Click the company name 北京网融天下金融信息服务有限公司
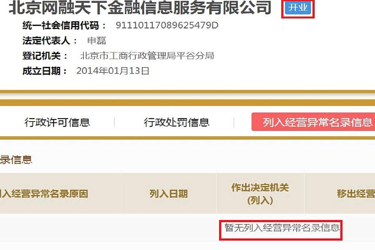This screenshot has width=375, height=250. (x=140, y=8)
